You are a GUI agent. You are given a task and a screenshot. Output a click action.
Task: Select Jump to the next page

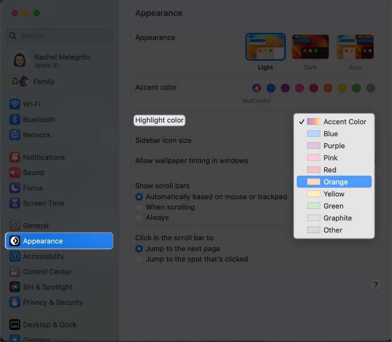139,249
